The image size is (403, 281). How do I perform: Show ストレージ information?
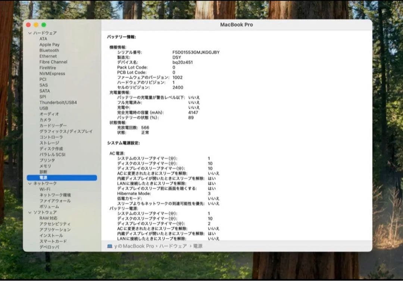click(x=49, y=143)
